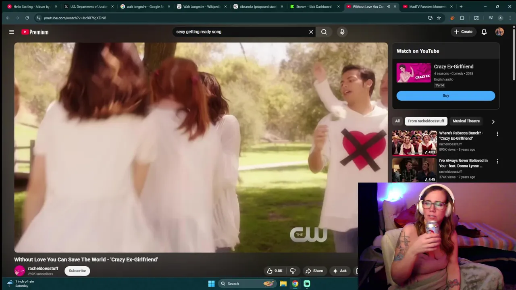Viewport: 516px width, 290px height.
Task: Buy Crazy Ex-Girlfriend with the blue button
Action: coord(445,95)
